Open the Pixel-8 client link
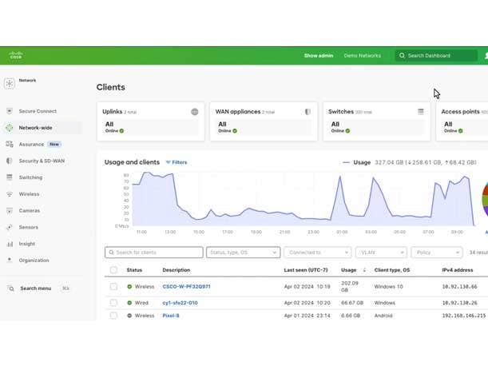 (171, 316)
